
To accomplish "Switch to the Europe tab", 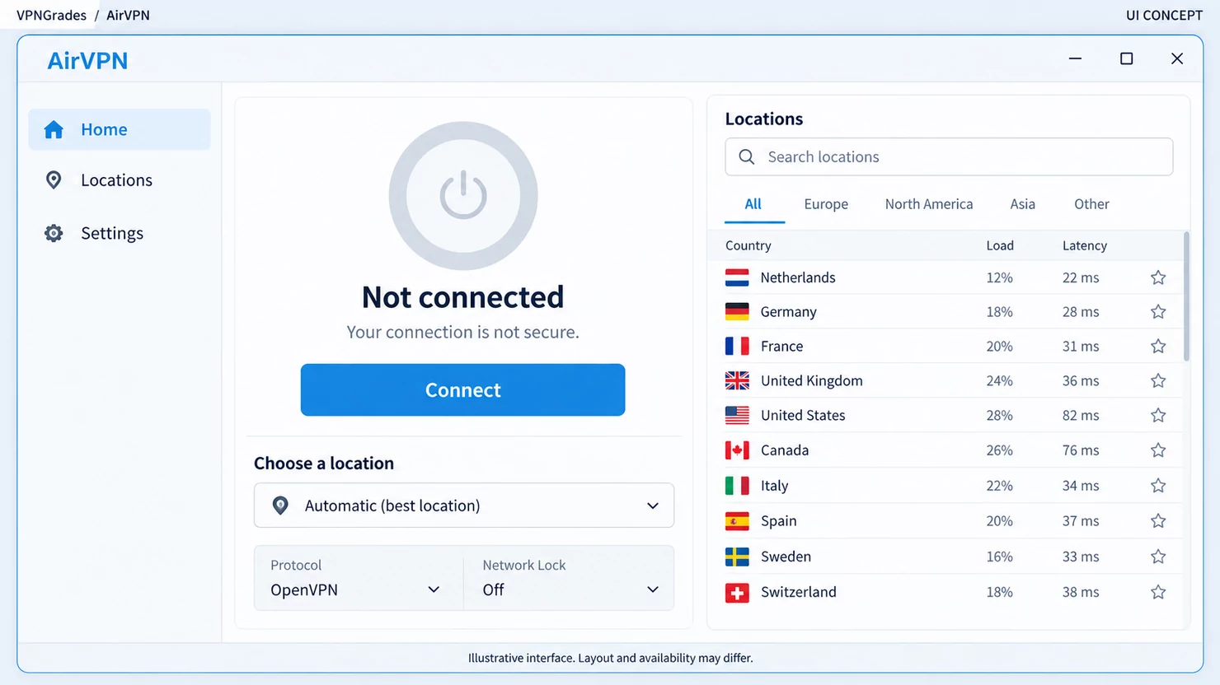I will pyautogui.click(x=826, y=204).
